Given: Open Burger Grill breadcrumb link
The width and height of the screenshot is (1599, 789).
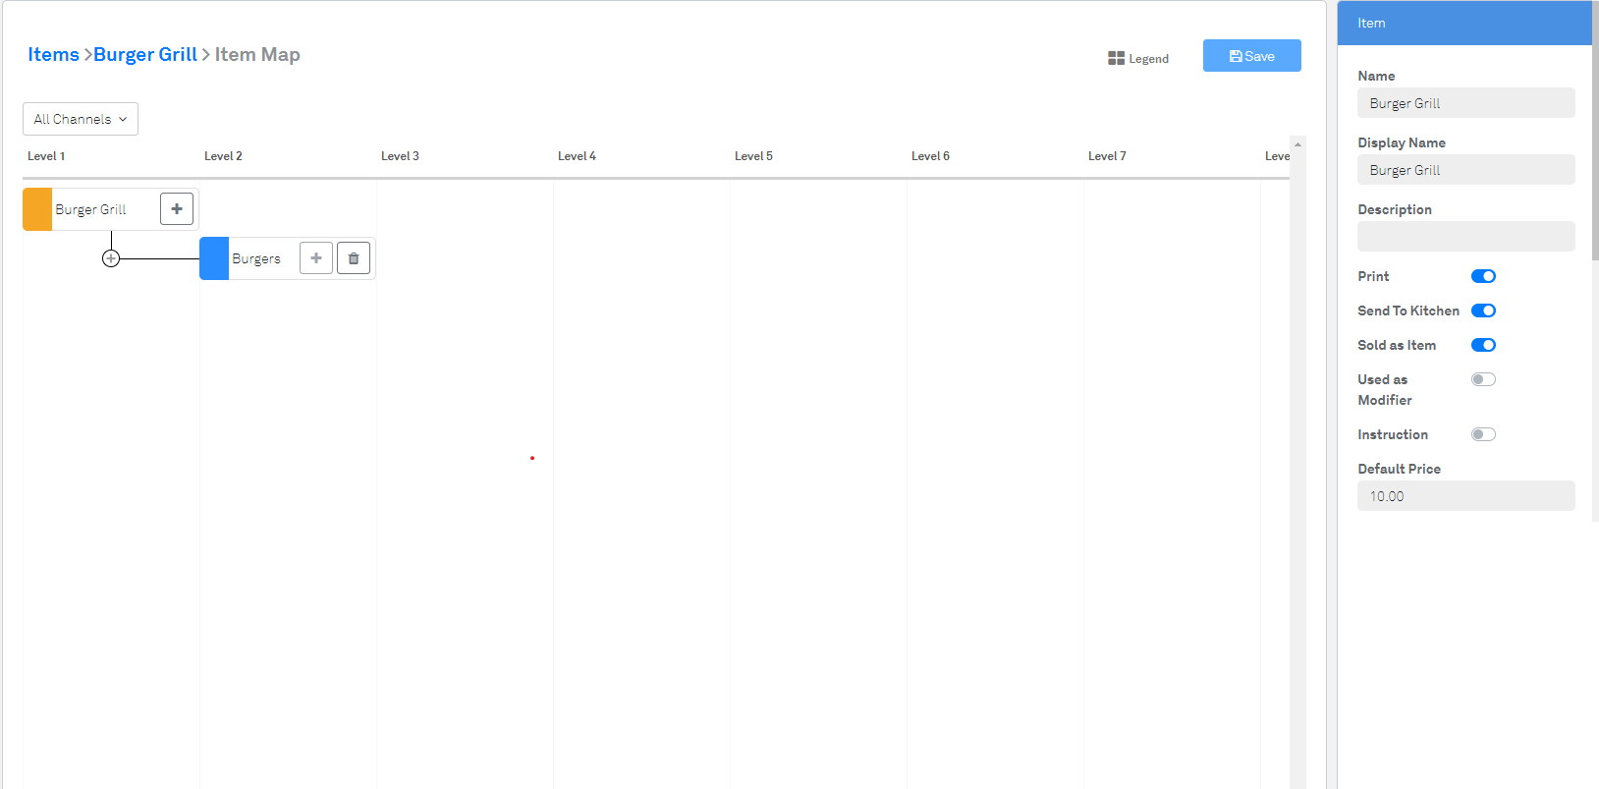Looking at the screenshot, I should pyautogui.click(x=145, y=54).
